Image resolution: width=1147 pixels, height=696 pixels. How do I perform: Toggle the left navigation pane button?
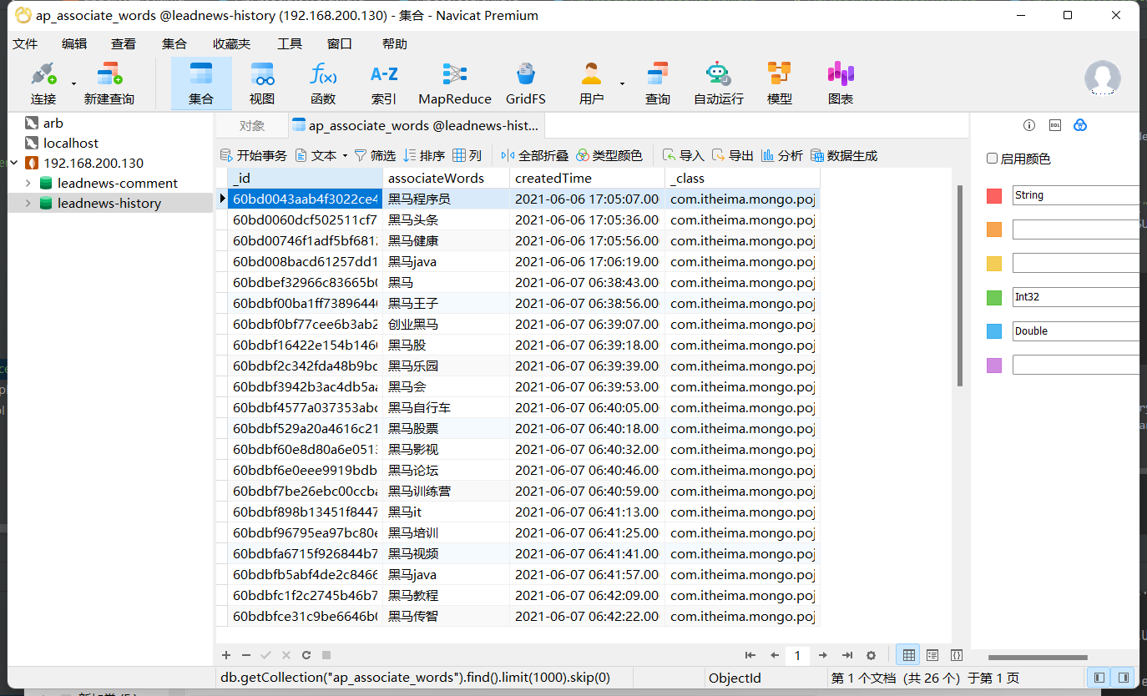pos(1099,678)
